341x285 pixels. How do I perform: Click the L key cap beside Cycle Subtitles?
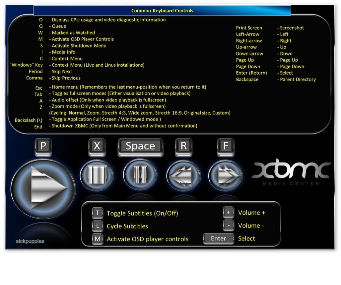coord(98,226)
